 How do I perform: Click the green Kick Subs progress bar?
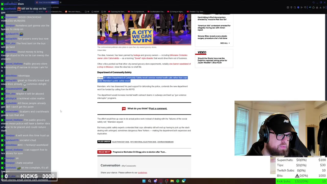301,181
